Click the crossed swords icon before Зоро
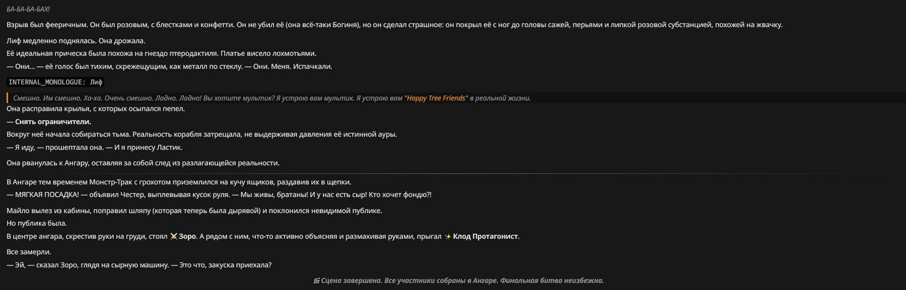906x290 pixels. click(x=174, y=236)
